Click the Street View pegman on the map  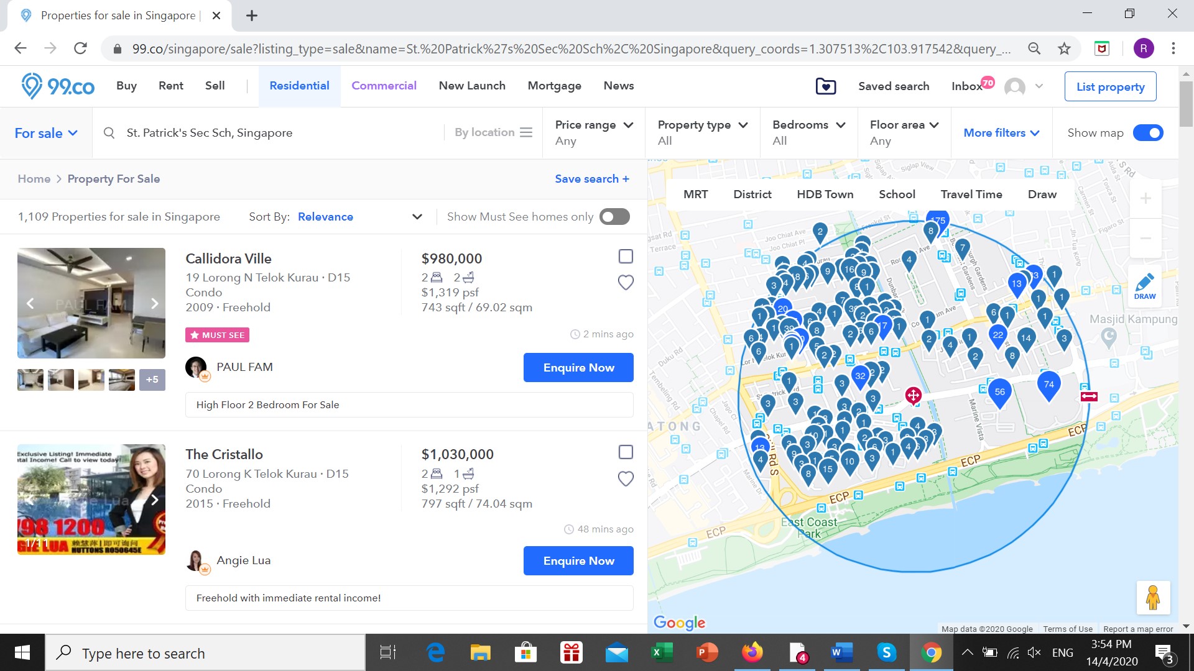(1154, 597)
